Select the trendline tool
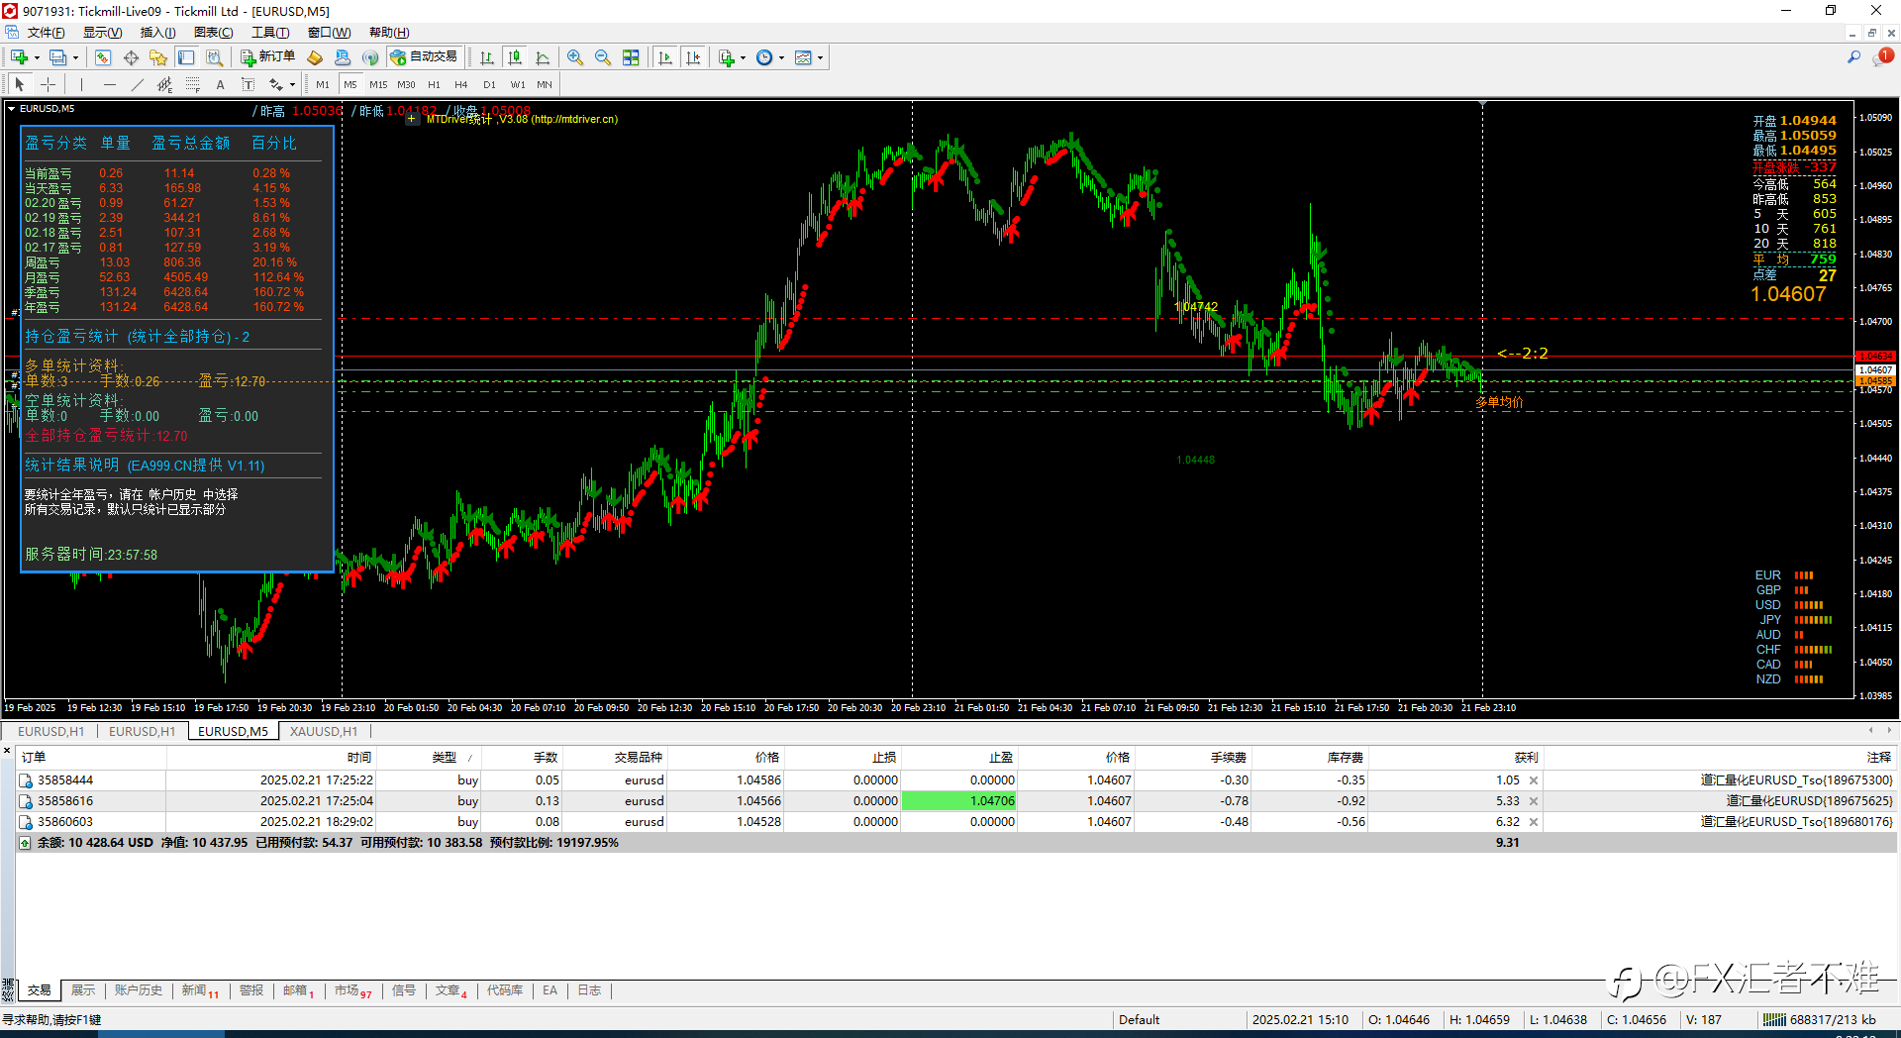Screen dimensions: 1901x1038 137,84
